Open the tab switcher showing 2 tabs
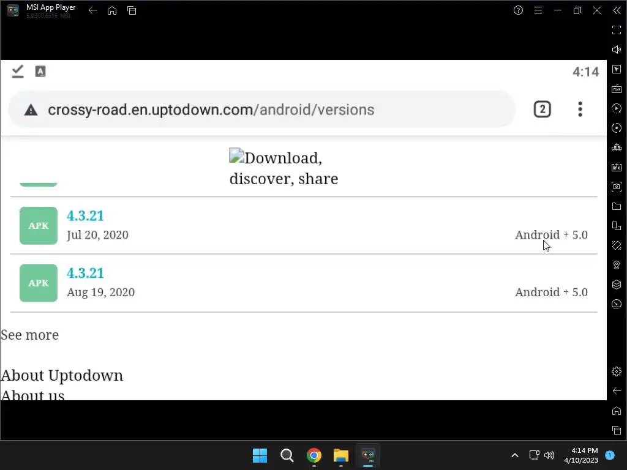This screenshot has width=627, height=470. [x=543, y=110]
